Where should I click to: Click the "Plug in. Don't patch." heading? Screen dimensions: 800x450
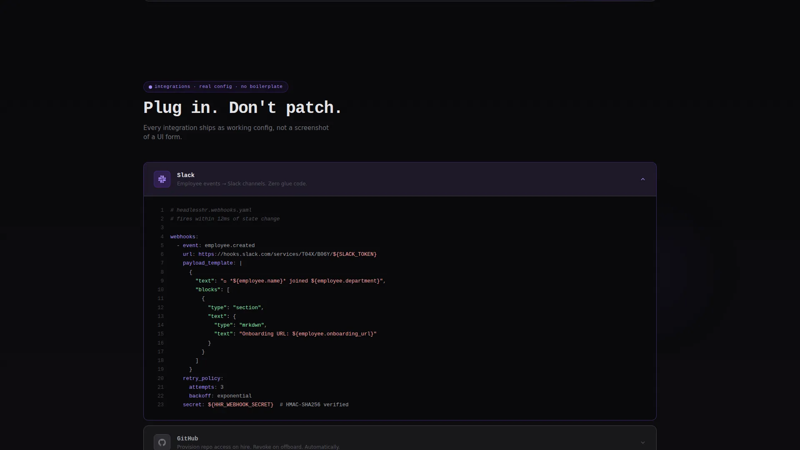(x=242, y=107)
